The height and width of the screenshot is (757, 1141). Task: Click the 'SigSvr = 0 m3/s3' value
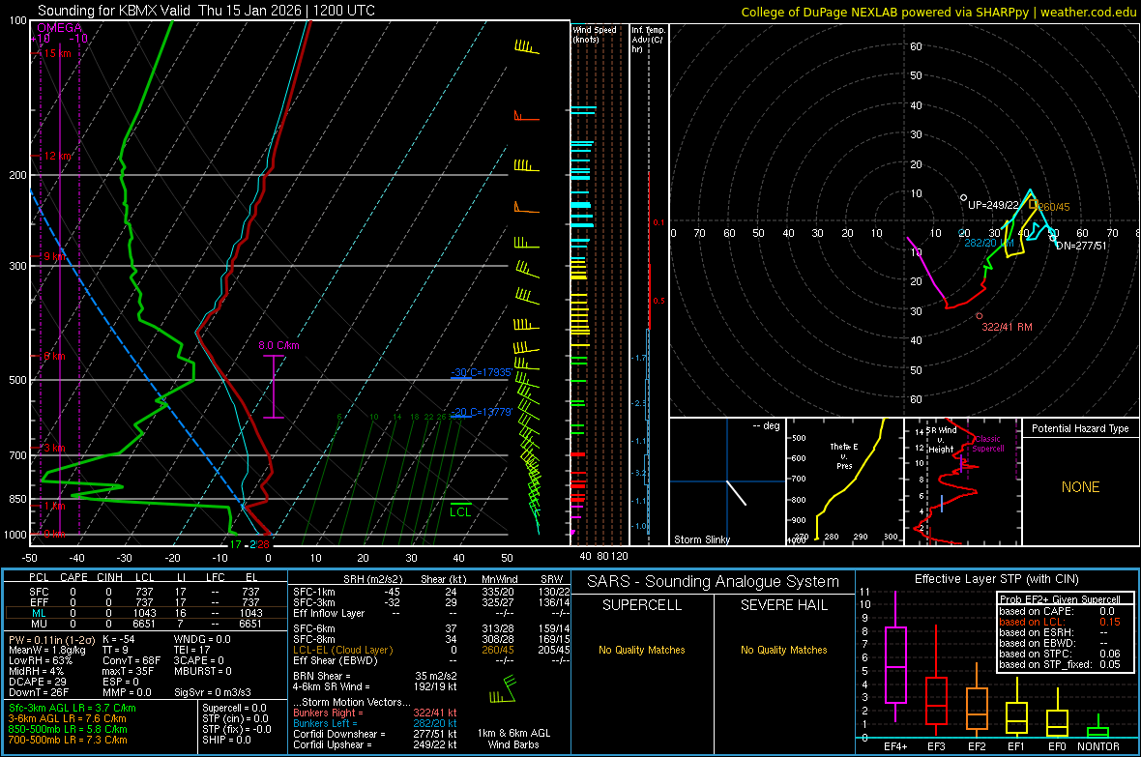click(x=213, y=692)
